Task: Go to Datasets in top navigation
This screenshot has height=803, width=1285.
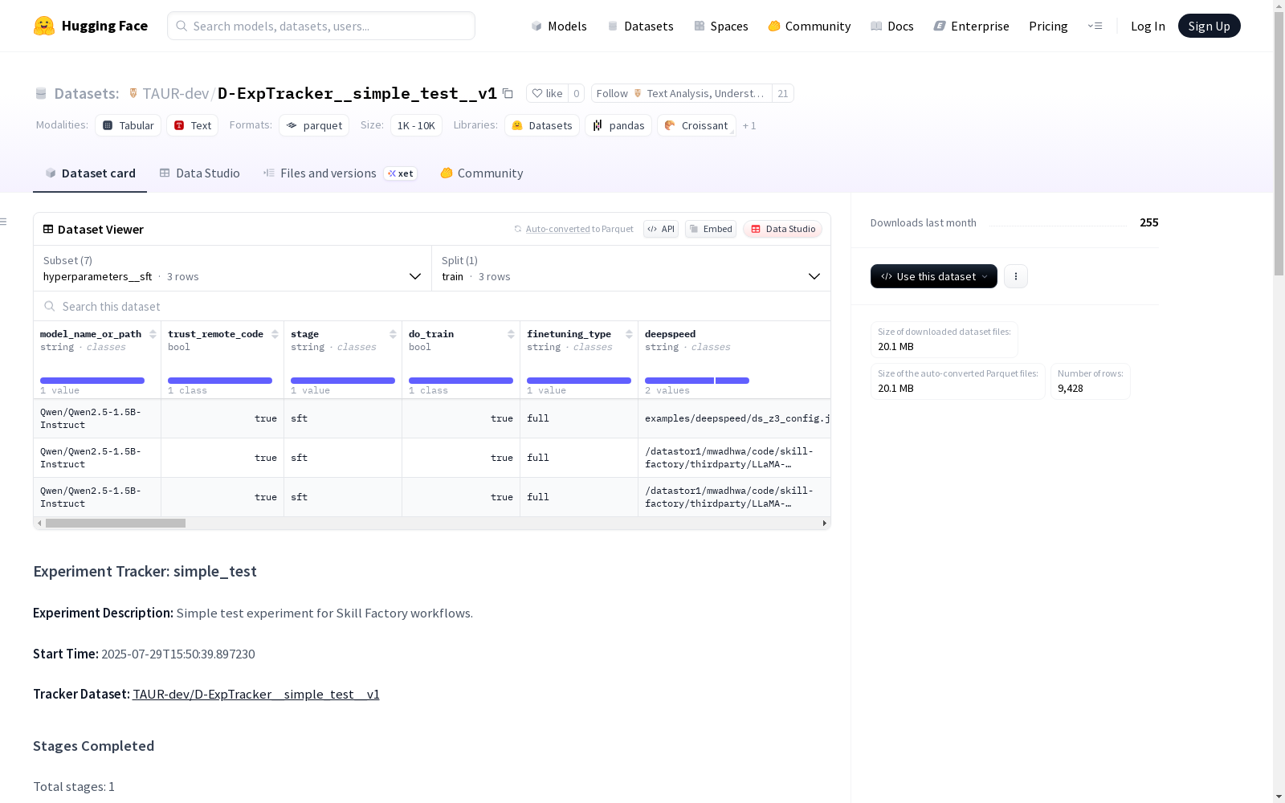Action: tap(640, 26)
